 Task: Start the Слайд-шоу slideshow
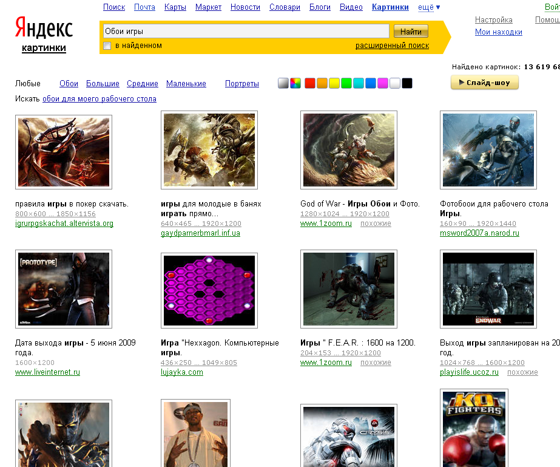[485, 83]
